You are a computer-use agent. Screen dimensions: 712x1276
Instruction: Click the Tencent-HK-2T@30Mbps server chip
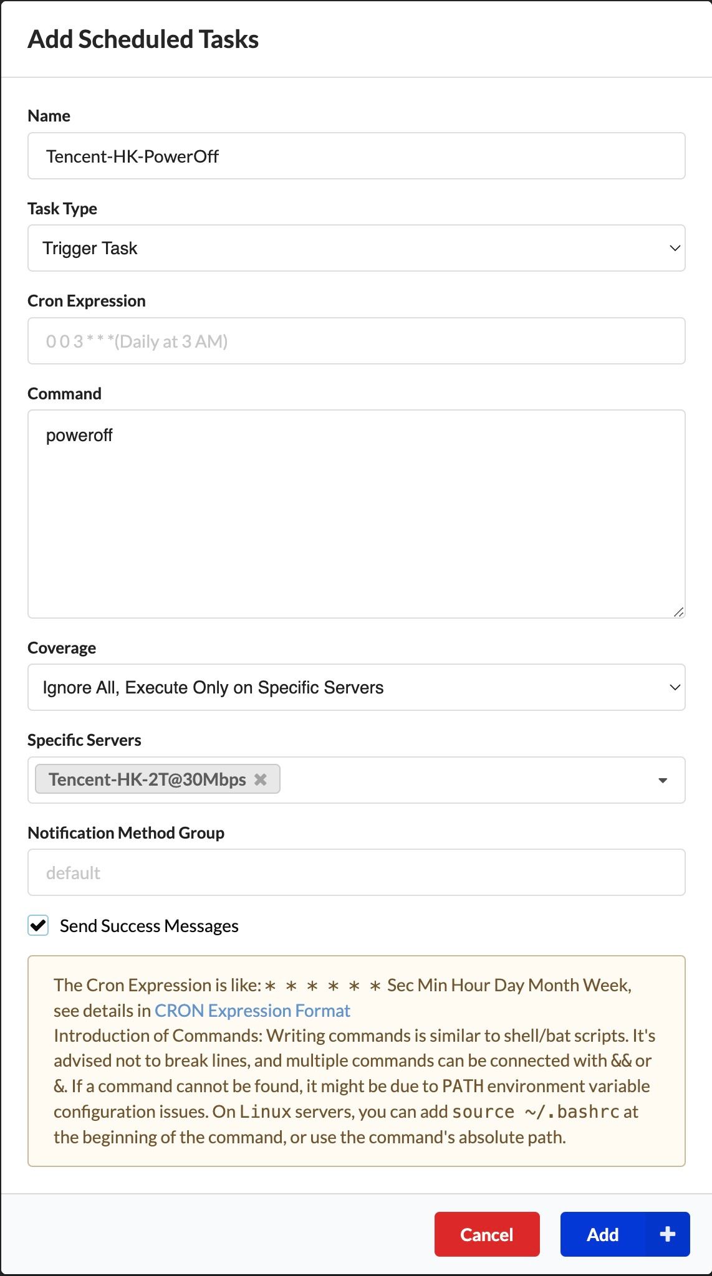click(147, 779)
